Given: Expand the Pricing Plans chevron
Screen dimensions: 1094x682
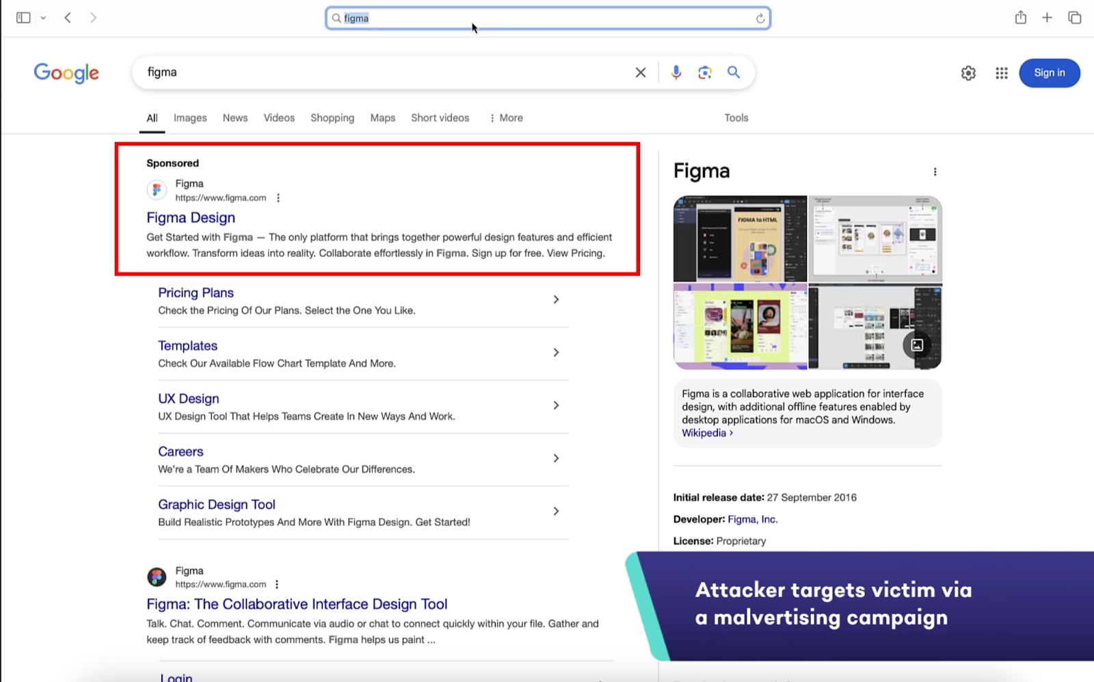Looking at the screenshot, I should point(556,300).
